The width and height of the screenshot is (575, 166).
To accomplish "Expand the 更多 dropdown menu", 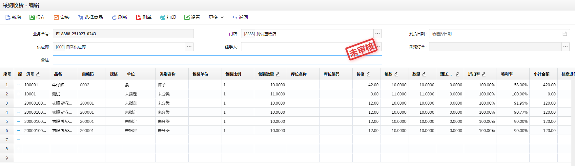I will click(216, 17).
